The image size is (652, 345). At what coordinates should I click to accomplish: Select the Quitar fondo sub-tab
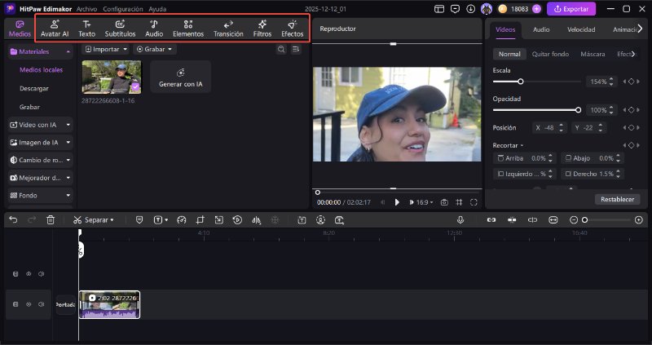click(550, 54)
